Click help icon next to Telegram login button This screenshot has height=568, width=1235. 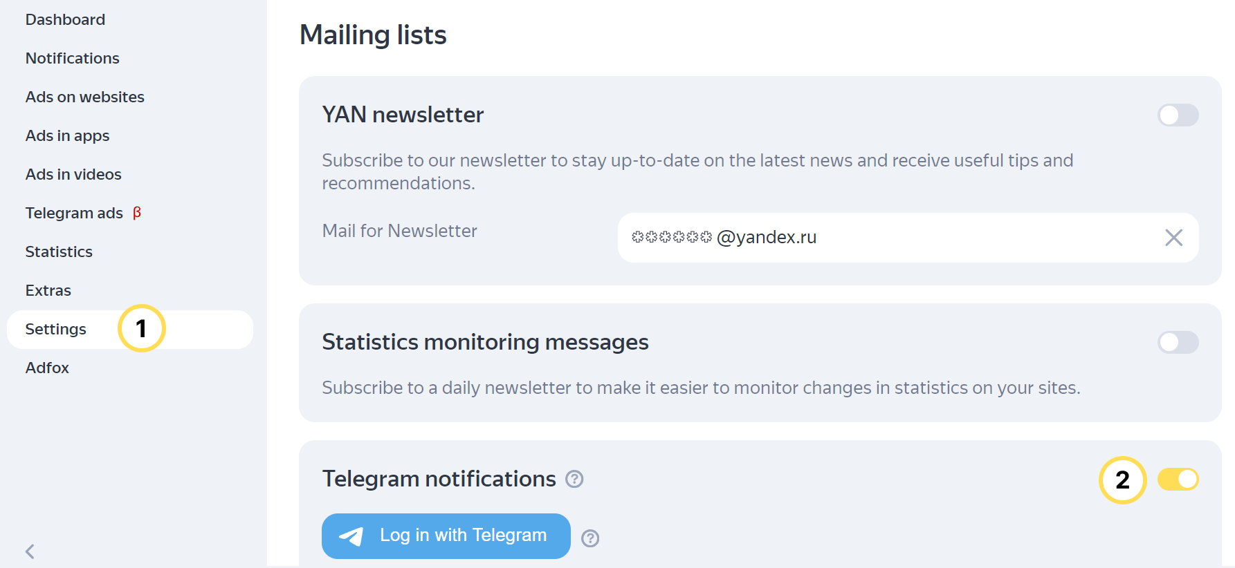tap(590, 538)
